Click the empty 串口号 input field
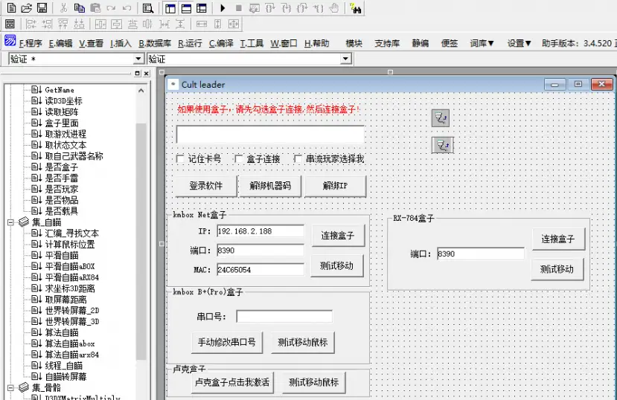This screenshot has height=400, width=617. pos(284,316)
